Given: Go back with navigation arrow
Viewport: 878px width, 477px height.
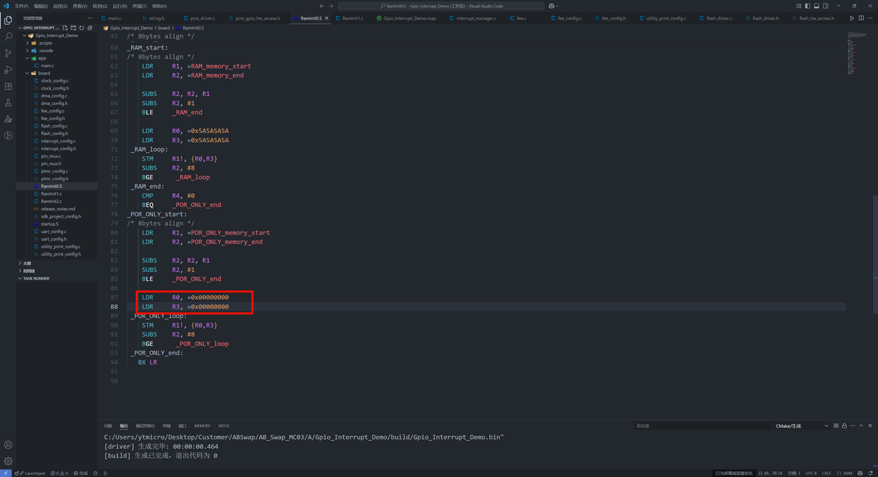Looking at the screenshot, I should point(322,6).
